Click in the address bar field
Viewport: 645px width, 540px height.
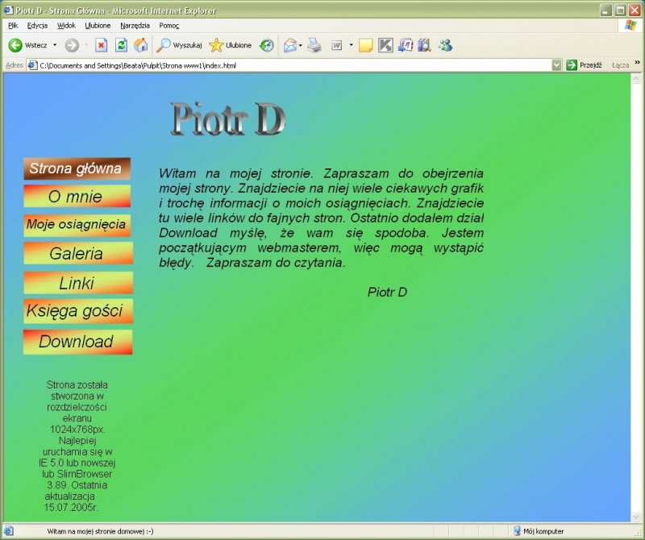click(x=290, y=65)
